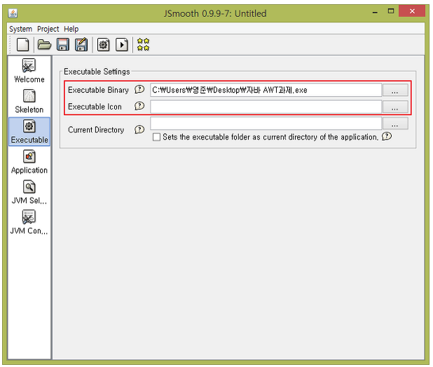
Task: Open a project with the folder icon
Action: [x=44, y=44]
